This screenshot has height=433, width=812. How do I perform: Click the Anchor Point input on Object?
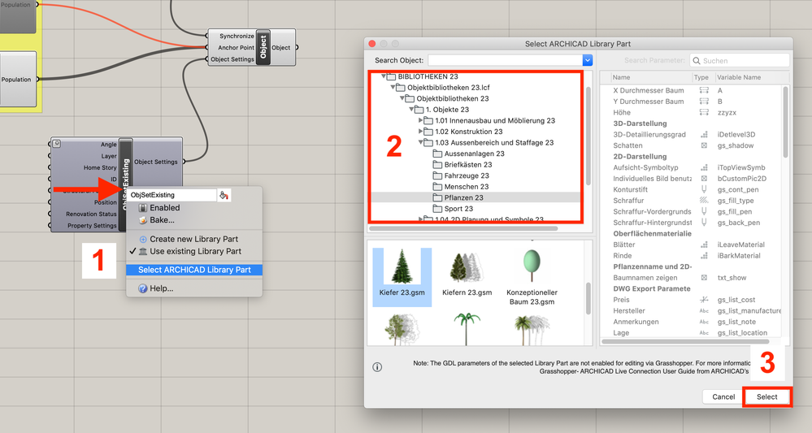tap(237, 47)
